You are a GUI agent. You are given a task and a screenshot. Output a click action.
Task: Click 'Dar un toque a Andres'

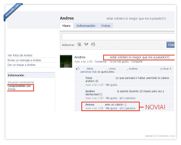tap(21, 65)
